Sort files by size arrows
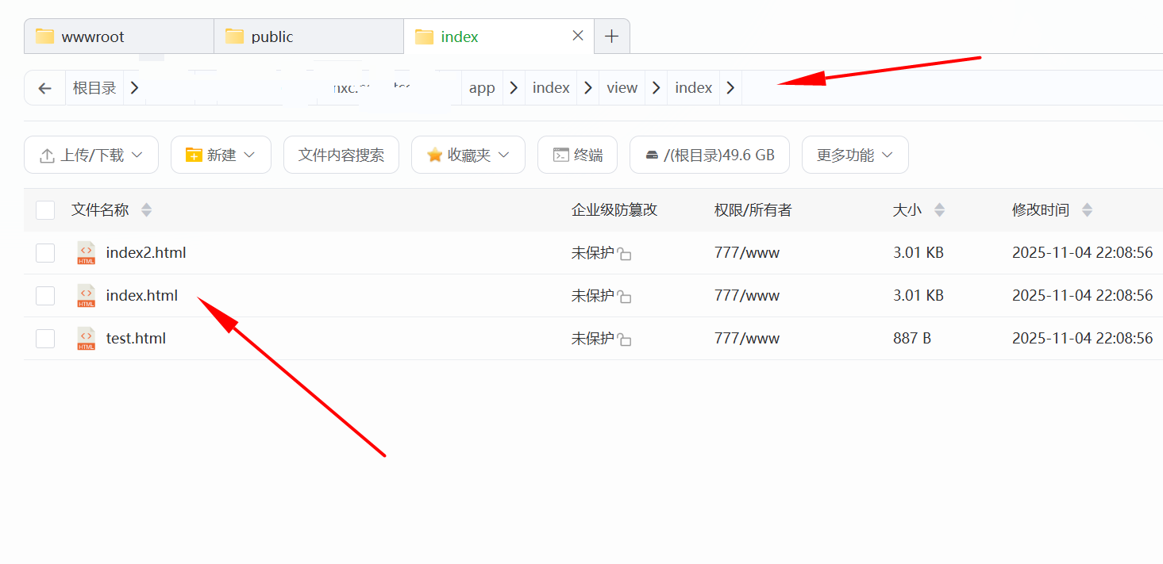Image resolution: width=1163 pixels, height=564 pixels. [939, 210]
